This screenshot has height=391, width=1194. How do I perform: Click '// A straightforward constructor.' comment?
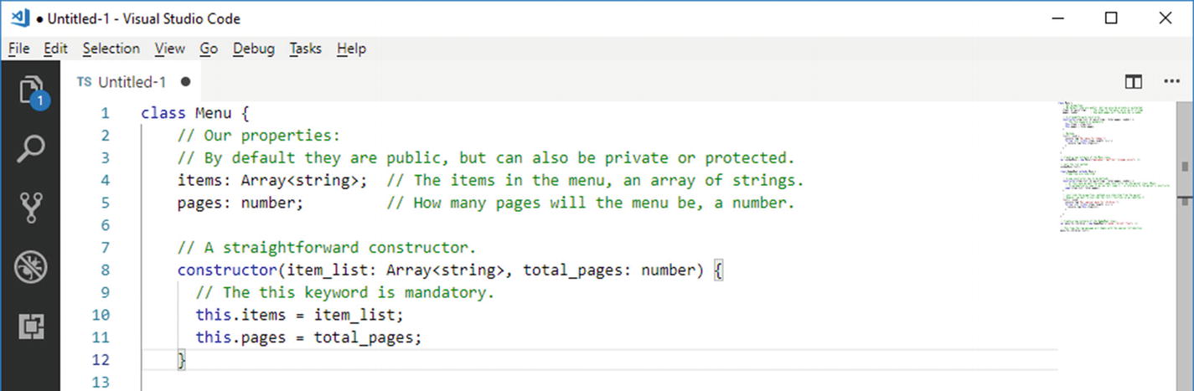pos(327,248)
